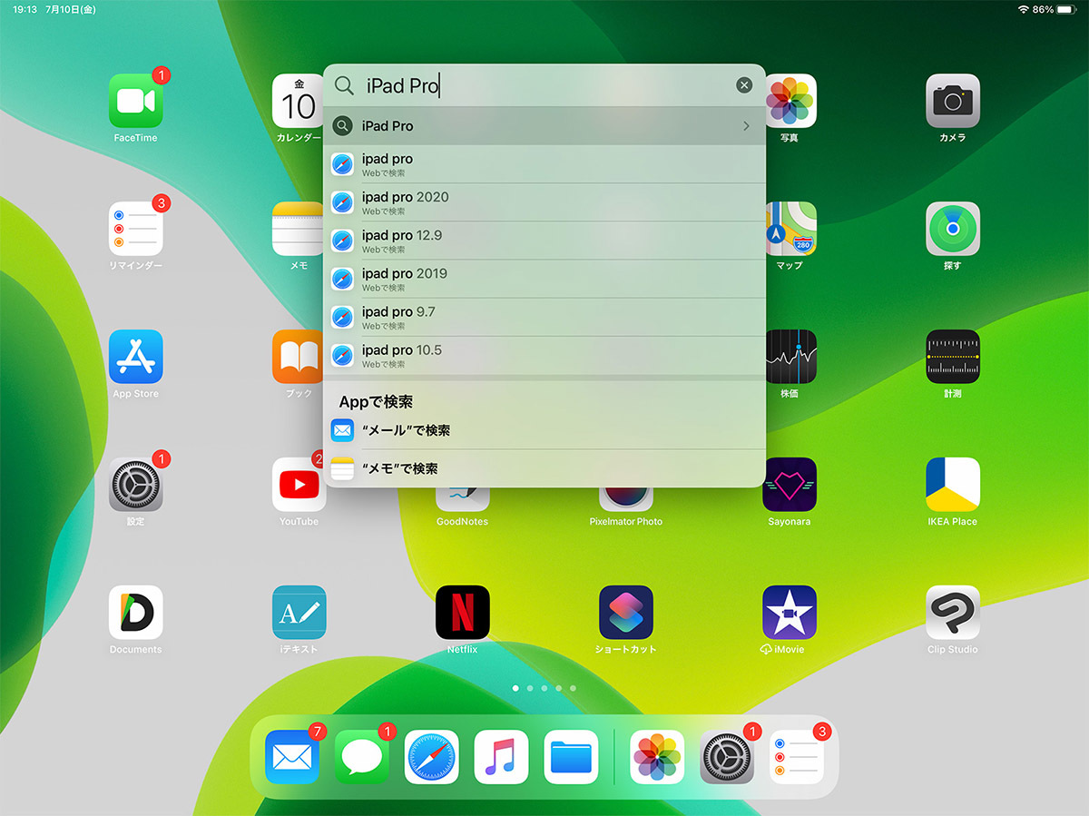The width and height of the screenshot is (1089, 816).
Task: Select the "ipad pro 9.7" suggestion
Action: 544,317
